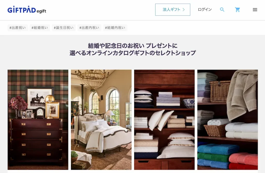Open the pillows and linens shelf photo
265x173 pixels.
click(164, 120)
